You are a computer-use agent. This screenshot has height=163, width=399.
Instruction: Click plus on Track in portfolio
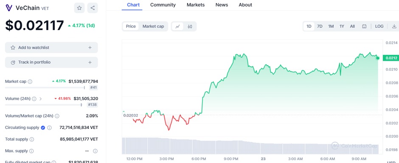pyautogui.click(x=90, y=62)
